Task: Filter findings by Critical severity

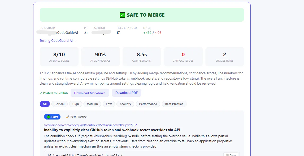Action: [59, 104]
